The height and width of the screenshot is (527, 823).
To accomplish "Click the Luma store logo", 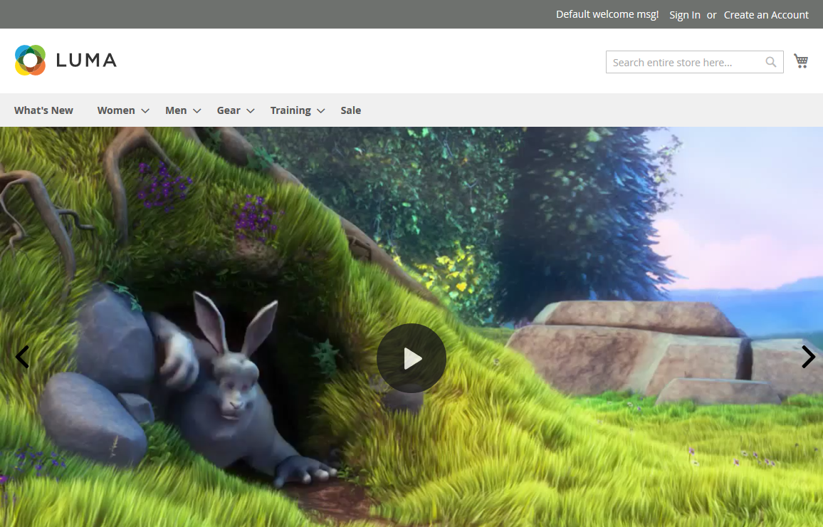I will pyautogui.click(x=65, y=60).
